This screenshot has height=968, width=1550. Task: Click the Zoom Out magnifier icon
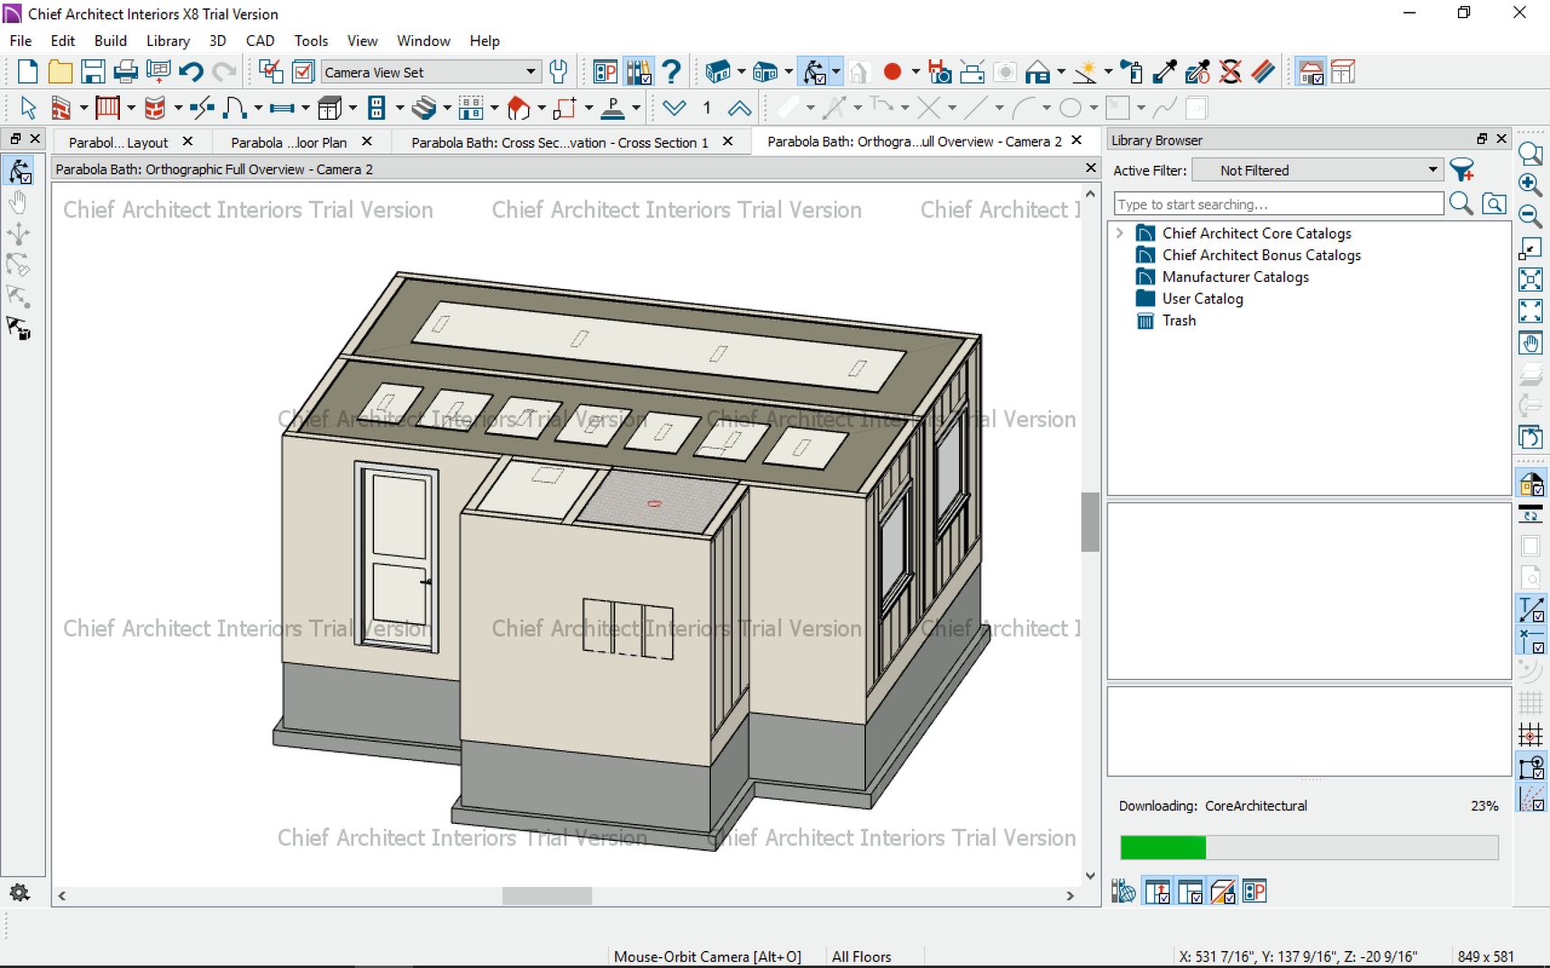point(1530,216)
